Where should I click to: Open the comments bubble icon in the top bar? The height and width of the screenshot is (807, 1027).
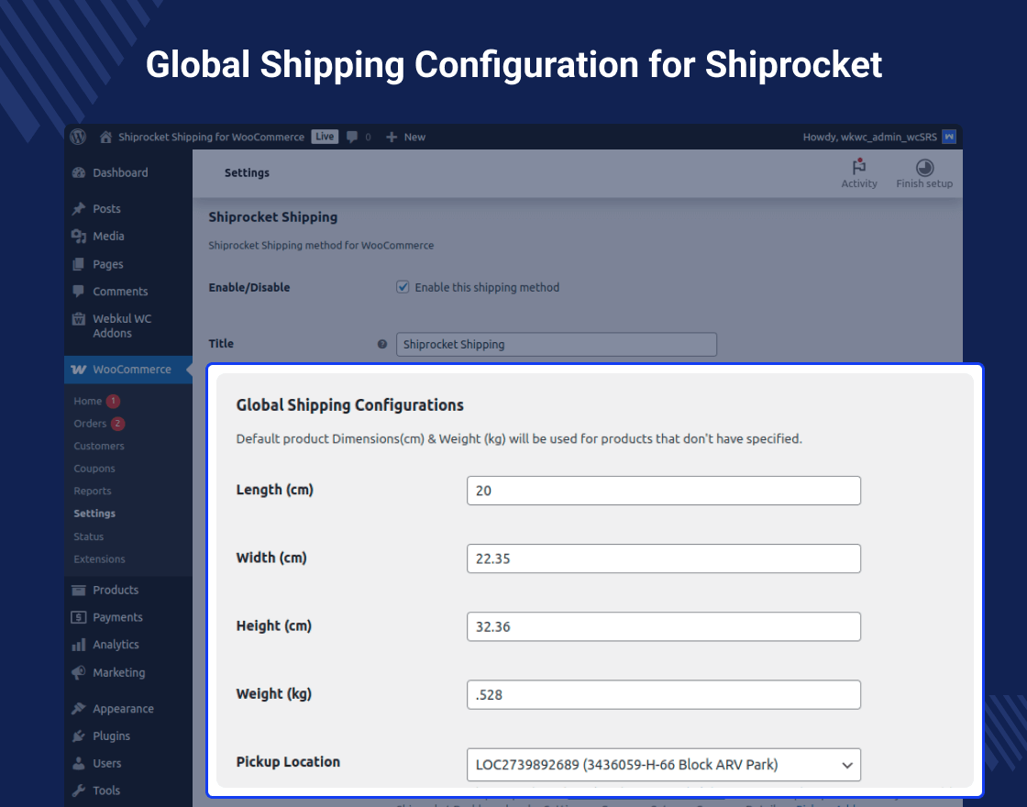point(351,137)
